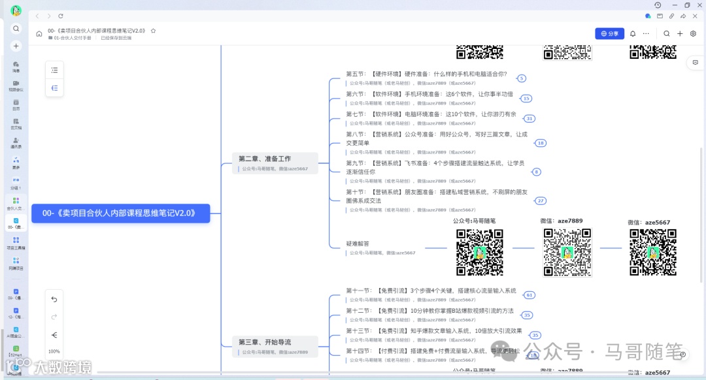
Task: Go back with the left arrow
Action: [37, 16]
